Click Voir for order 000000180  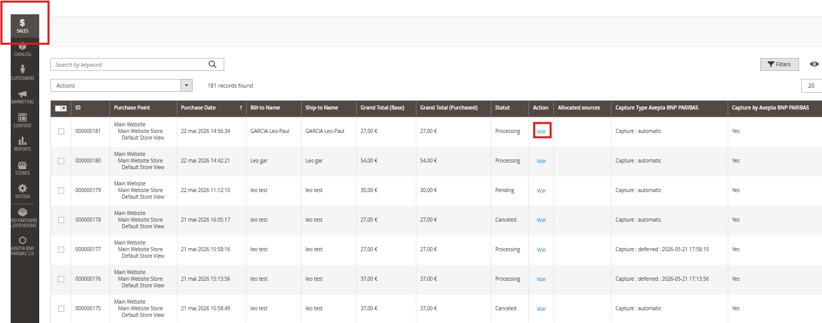541,161
